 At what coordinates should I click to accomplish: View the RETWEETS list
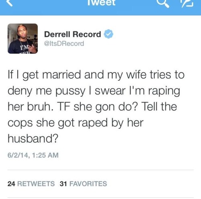tap(36, 184)
